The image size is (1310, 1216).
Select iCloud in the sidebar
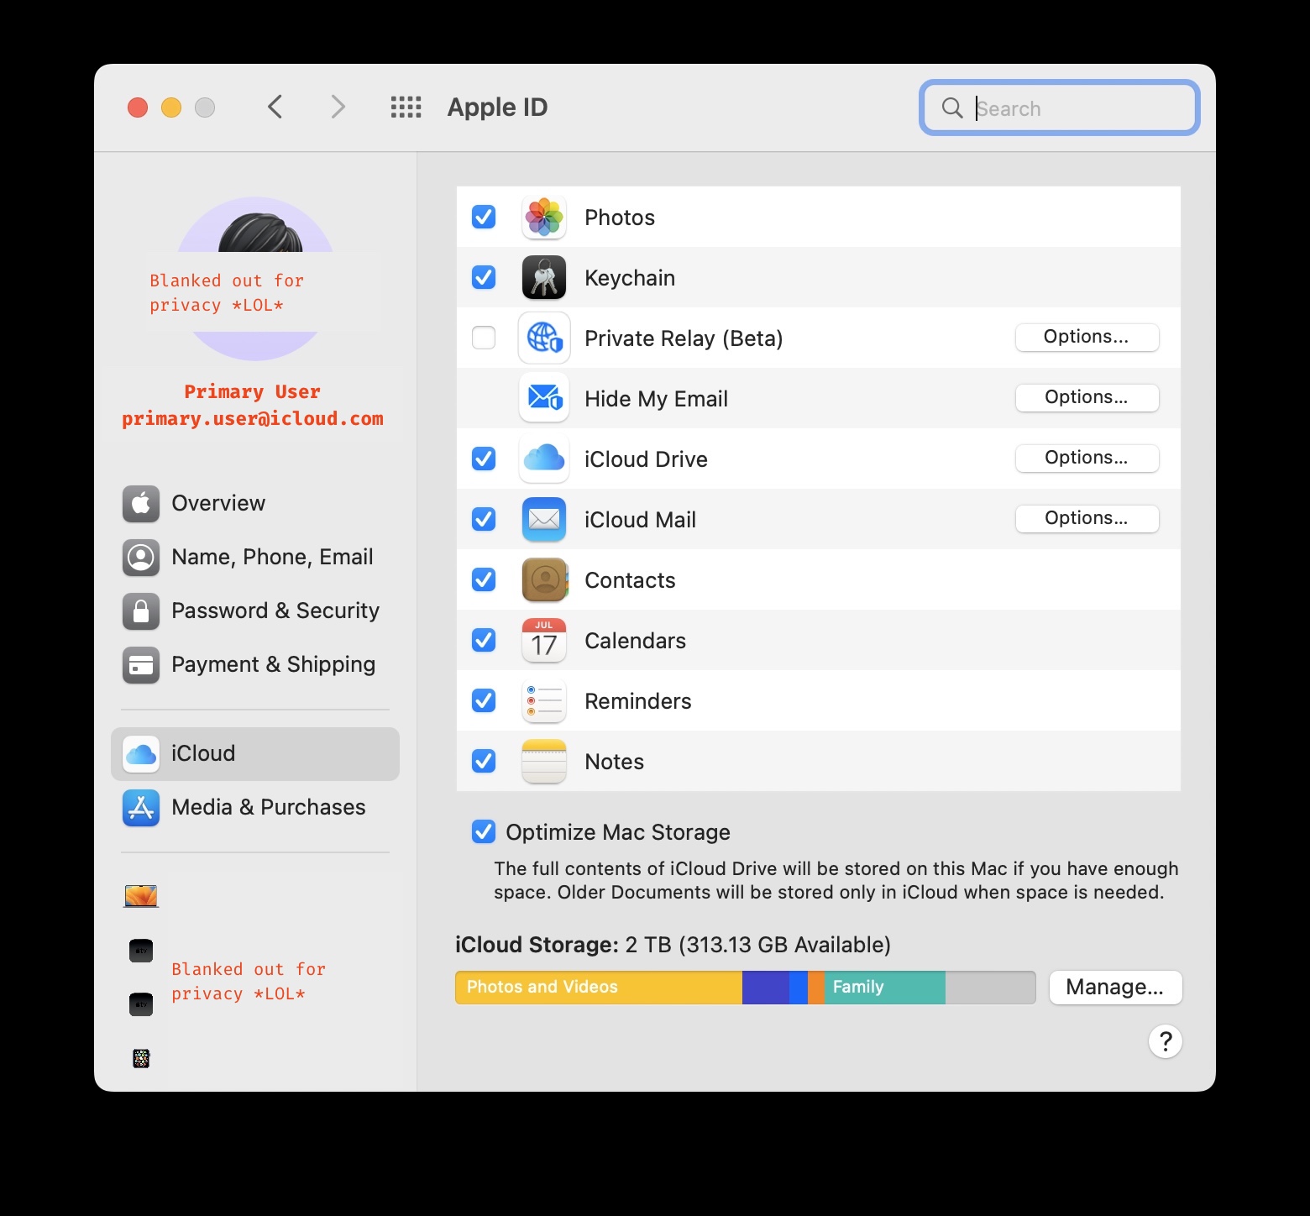(255, 753)
